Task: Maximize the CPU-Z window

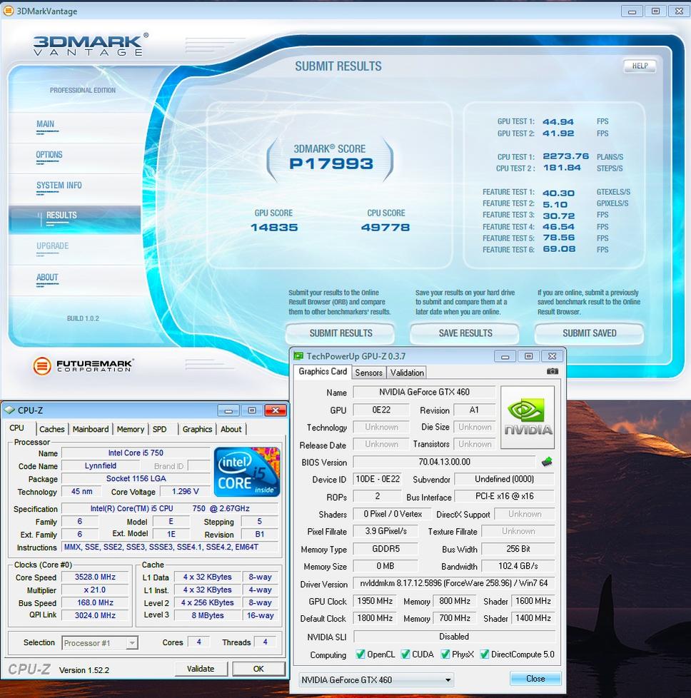Action: [252, 410]
